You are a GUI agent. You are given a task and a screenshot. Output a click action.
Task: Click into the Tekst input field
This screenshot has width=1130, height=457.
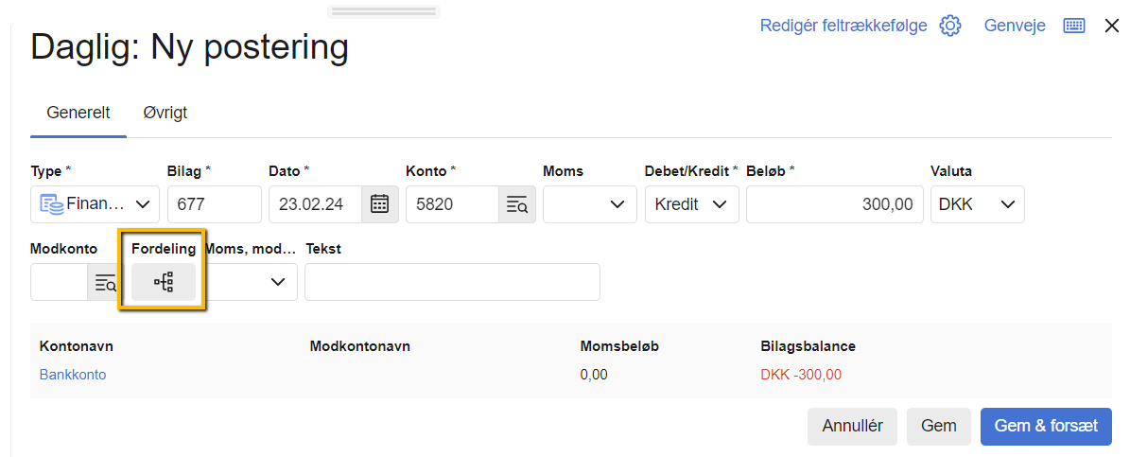pyautogui.click(x=451, y=282)
